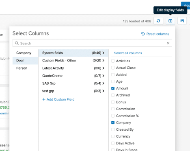Click the search magnifier icon

click(17, 43)
